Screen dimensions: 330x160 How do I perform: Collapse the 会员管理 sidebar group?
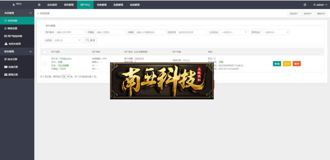(x=17, y=13)
